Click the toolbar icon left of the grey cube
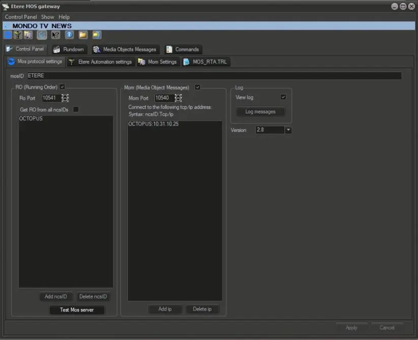The width and height of the screenshot is (418, 340). pyautogui.click(x=28, y=35)
